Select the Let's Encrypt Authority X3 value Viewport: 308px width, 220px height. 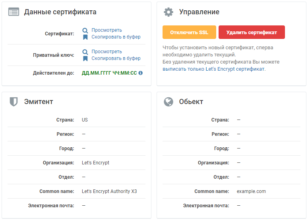[109, 191]
